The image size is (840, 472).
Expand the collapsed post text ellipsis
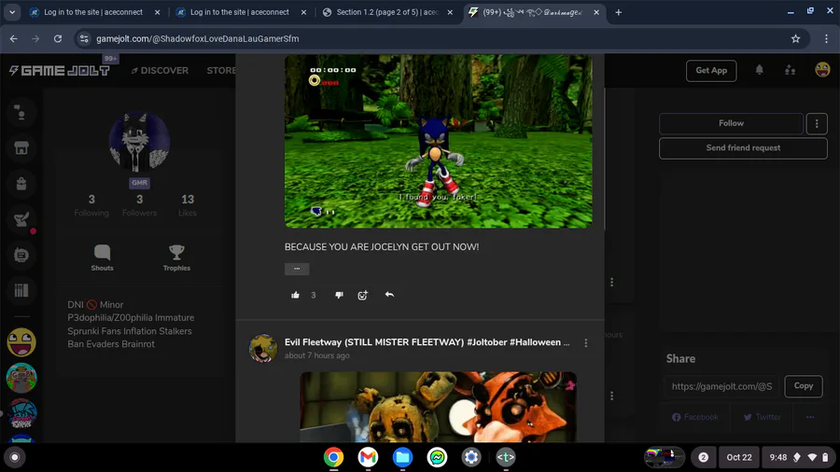click(x=297, y=269)
